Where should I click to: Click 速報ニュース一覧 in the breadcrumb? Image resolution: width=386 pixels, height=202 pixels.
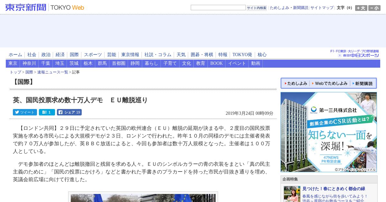[53, 72]
